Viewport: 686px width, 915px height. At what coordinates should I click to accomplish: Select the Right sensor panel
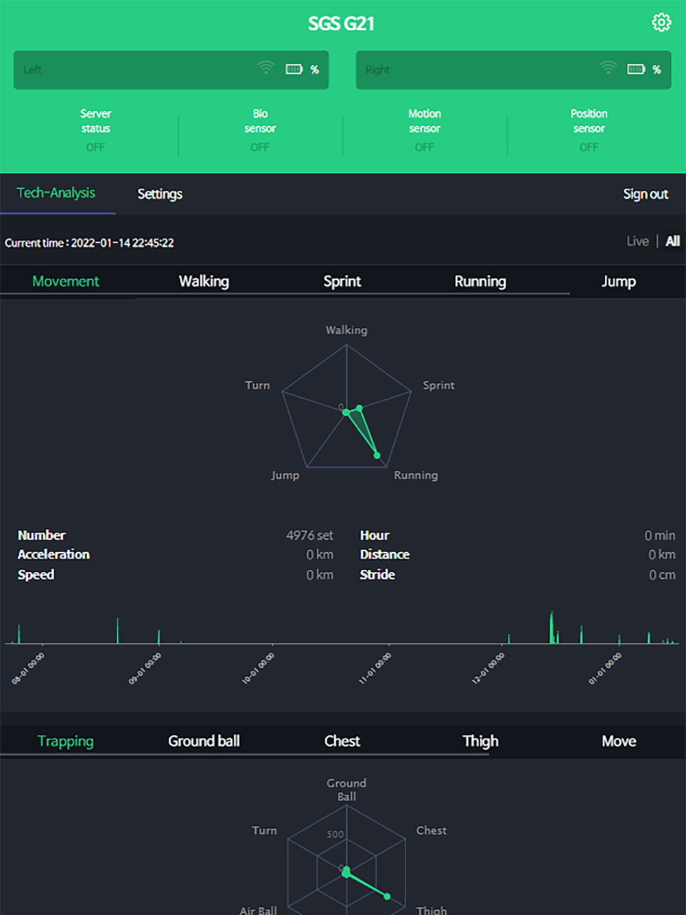[x=513, y=70]
